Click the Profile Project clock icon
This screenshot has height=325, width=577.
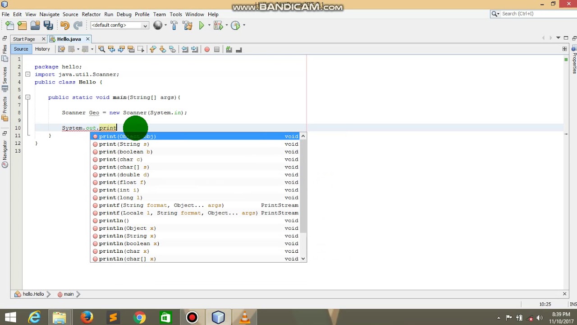click(235, 25)
